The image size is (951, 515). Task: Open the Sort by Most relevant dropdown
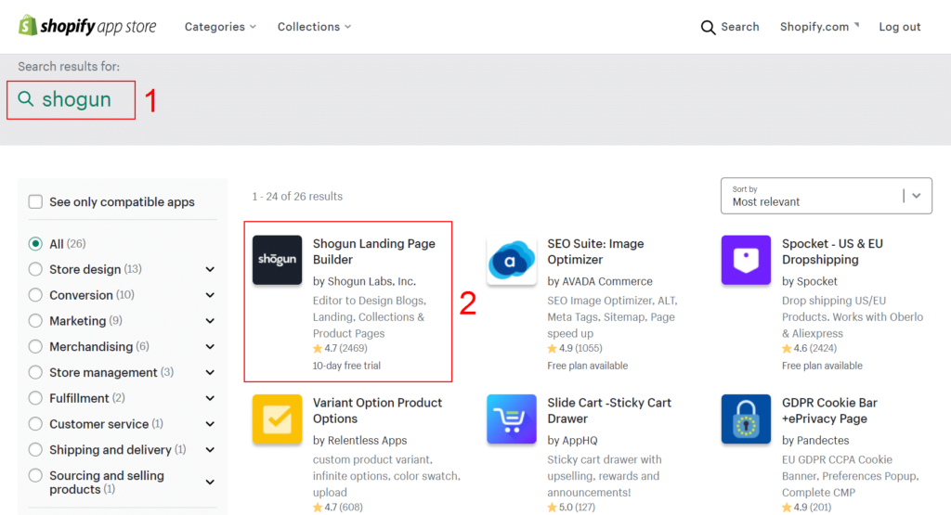click(x=826, y=196)
